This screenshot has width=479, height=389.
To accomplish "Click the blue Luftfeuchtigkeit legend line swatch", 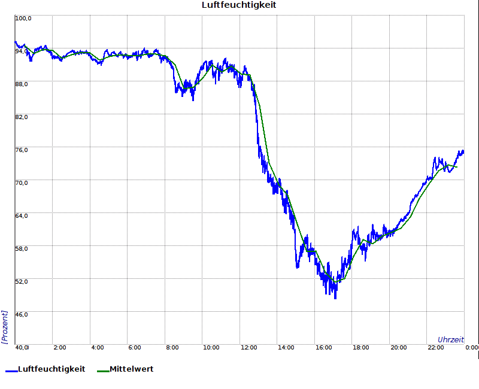I will tap(11, 370).
